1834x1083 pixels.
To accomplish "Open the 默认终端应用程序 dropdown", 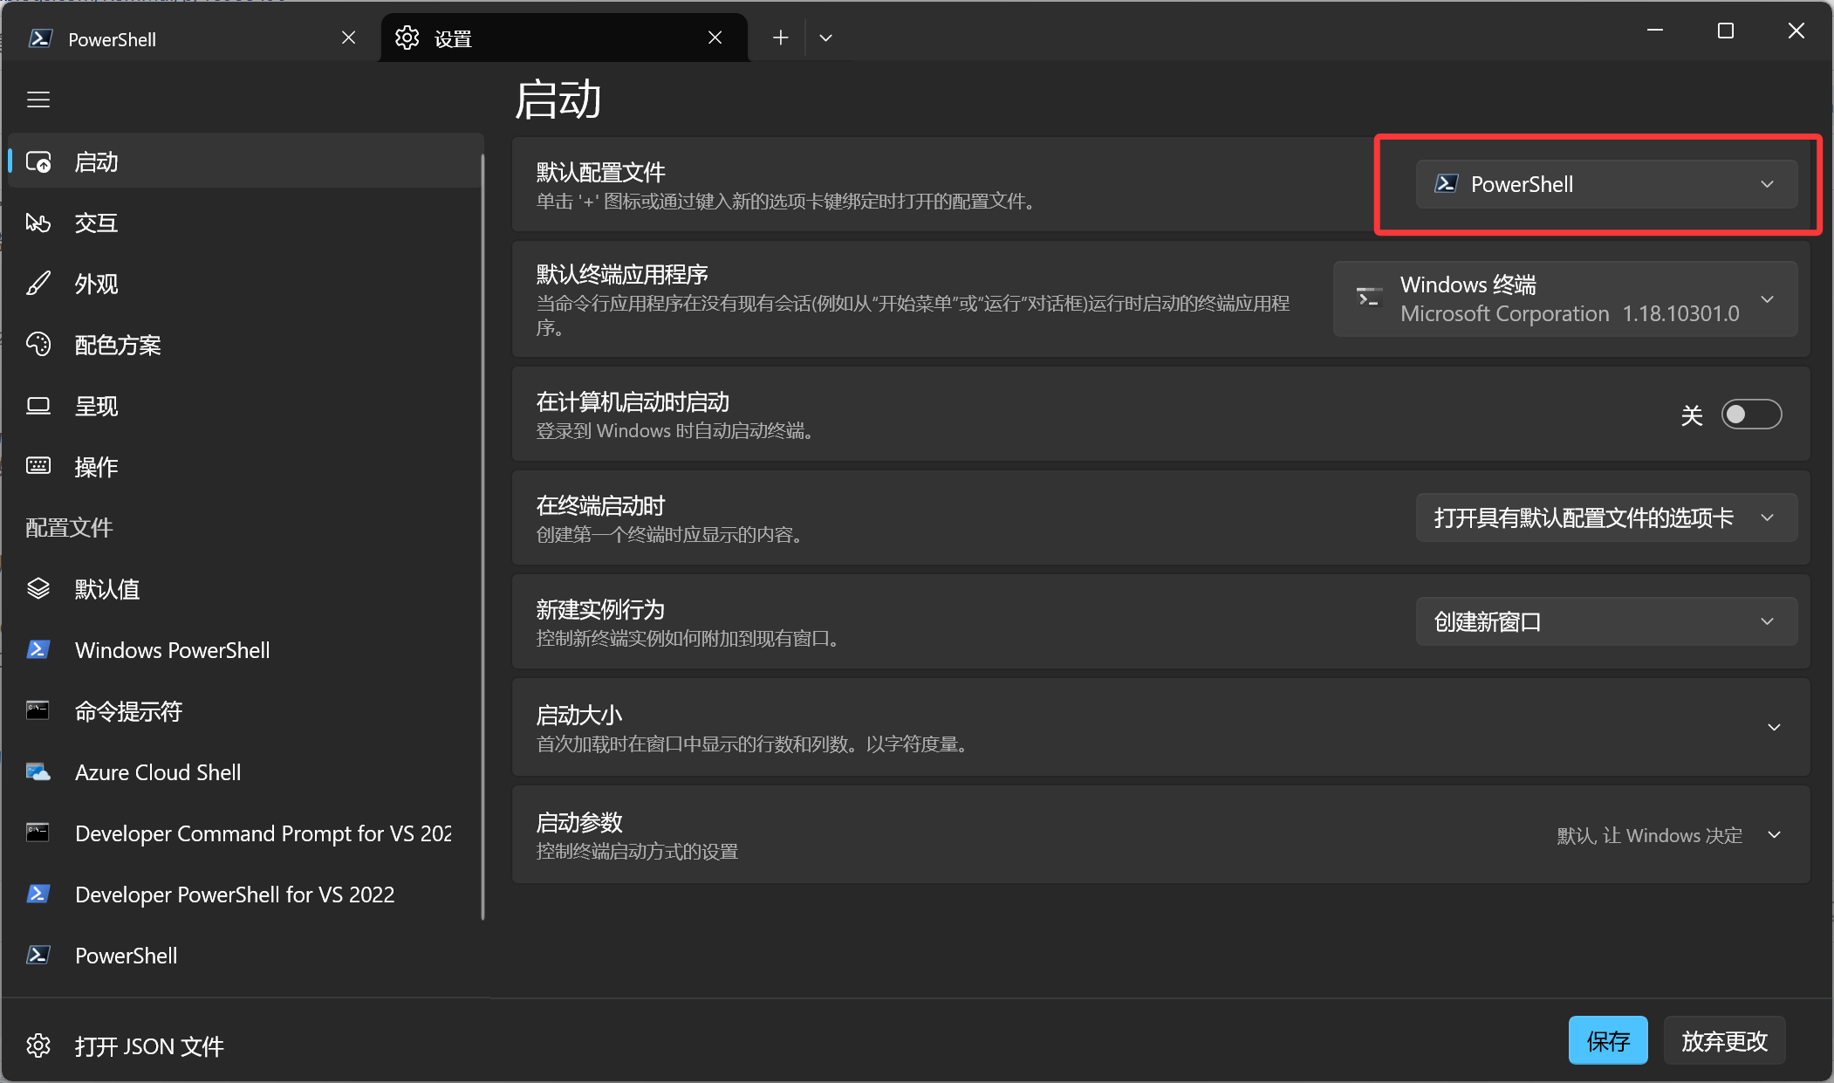I will click(x=1564, y=299).
